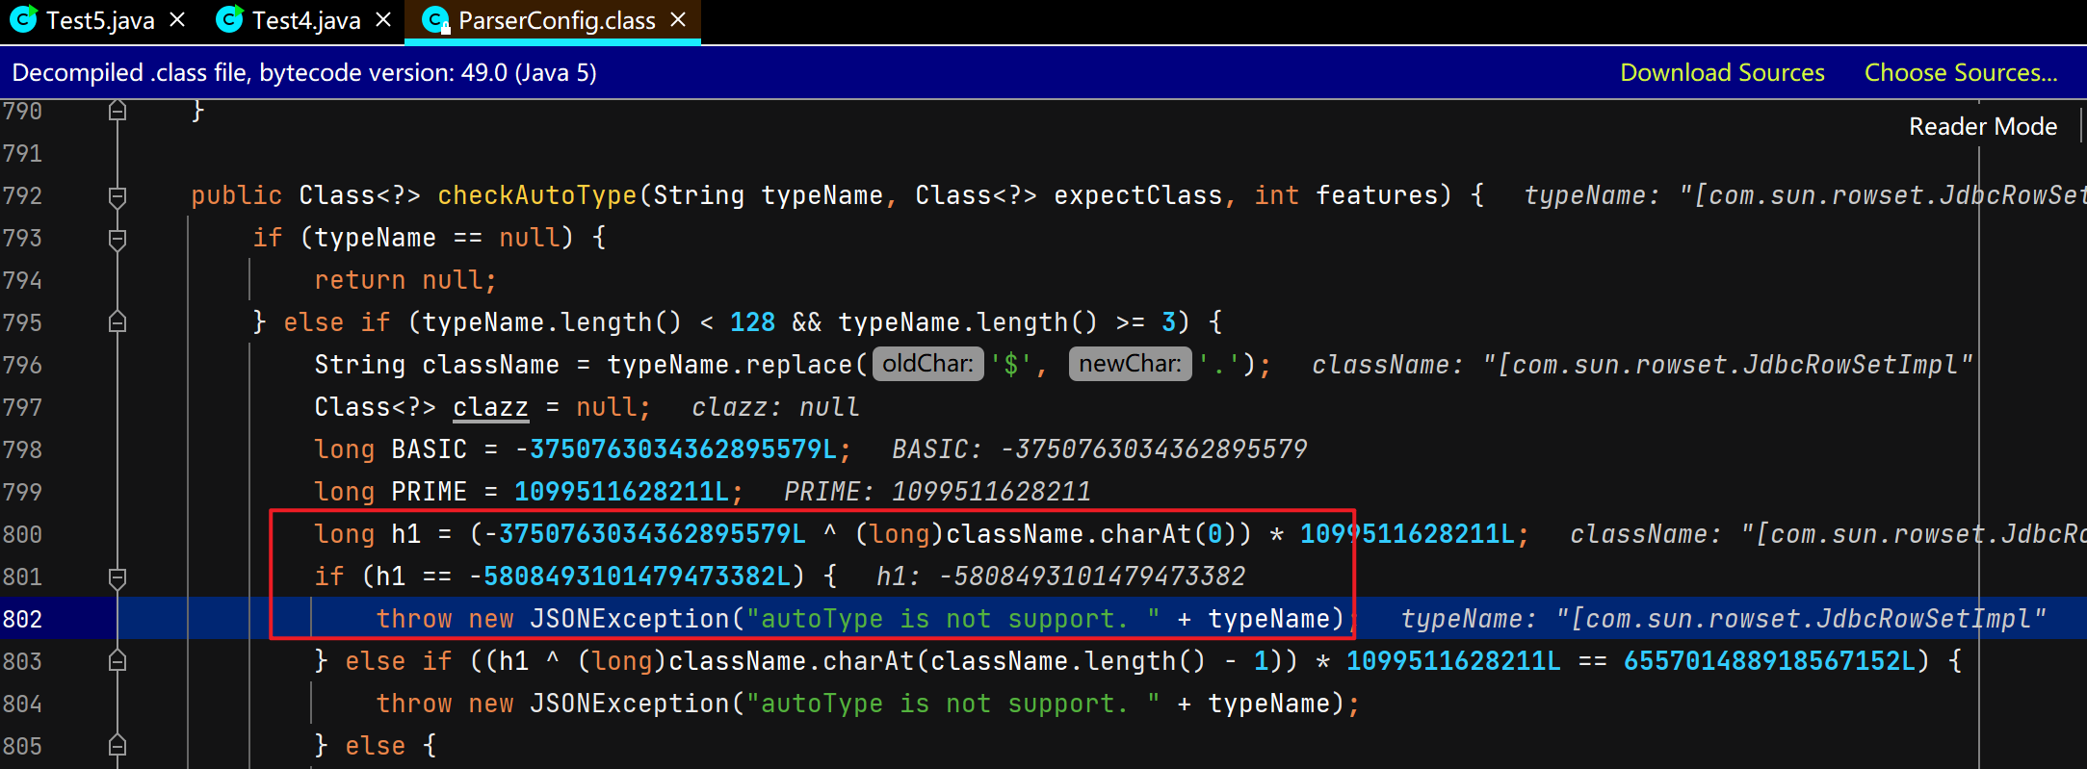
Task: Click the number 655701488918567152L on line 803
Action: (x=1770, y=661)
